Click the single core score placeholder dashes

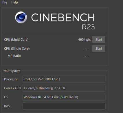tap(87, 49)
